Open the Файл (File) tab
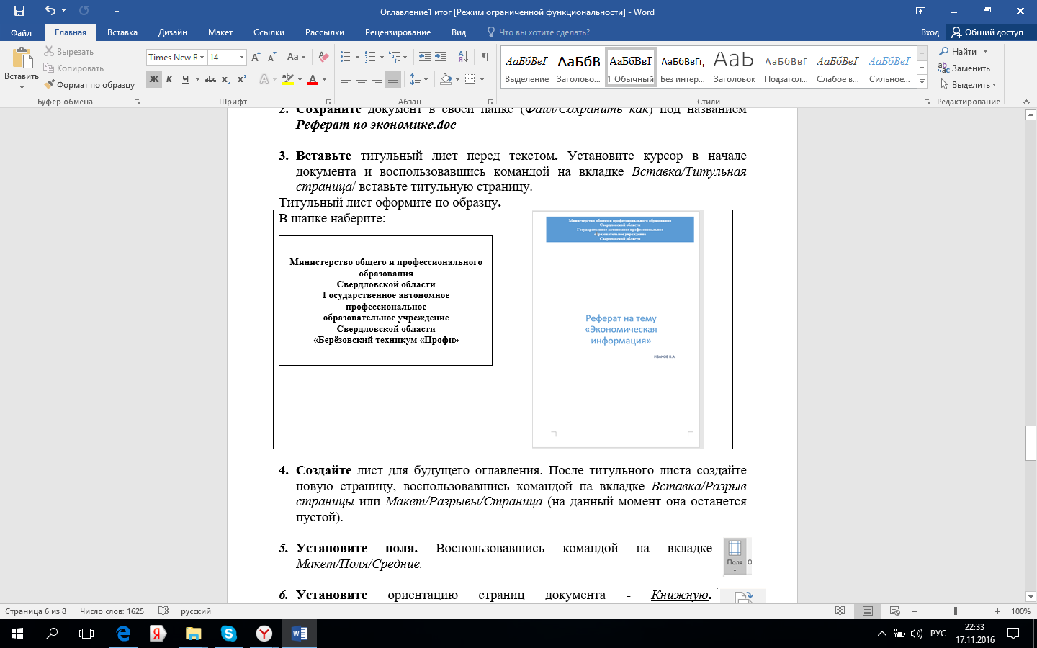The image size is (1037, 648). coord(21,32)
